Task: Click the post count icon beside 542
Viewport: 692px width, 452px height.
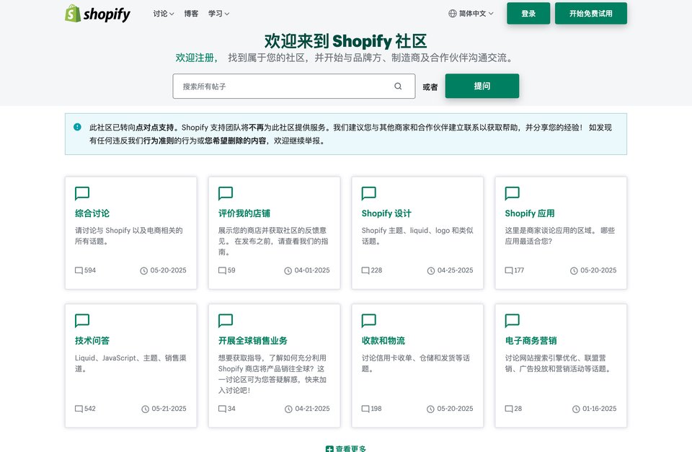Action: (79, 409)
